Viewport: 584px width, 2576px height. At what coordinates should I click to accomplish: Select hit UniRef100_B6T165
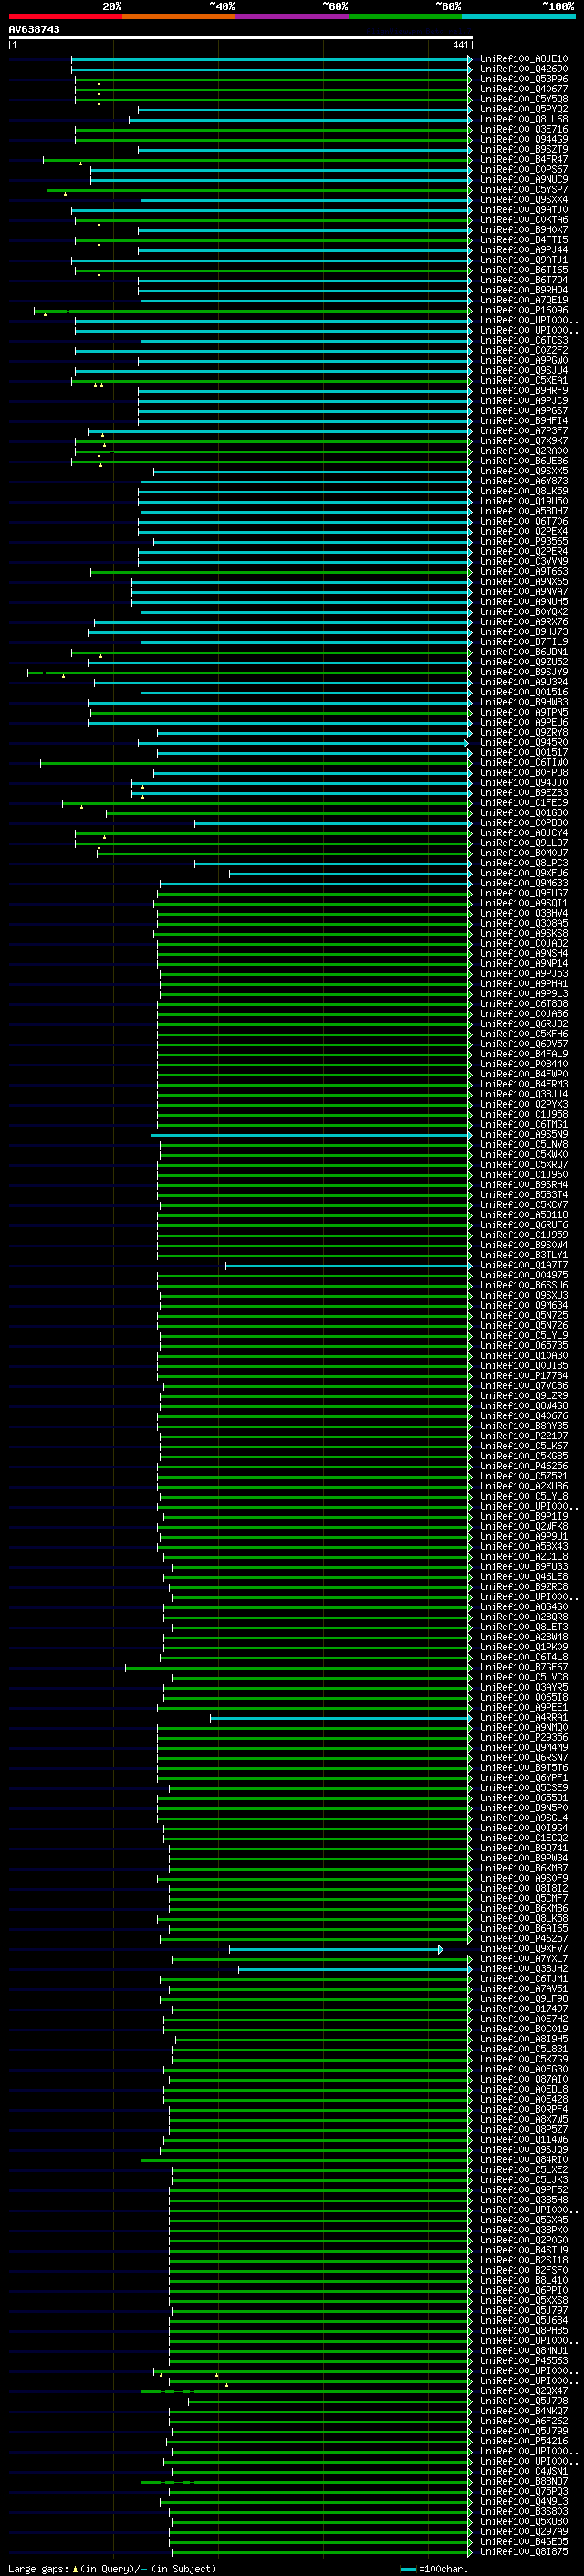click(524, 270)
